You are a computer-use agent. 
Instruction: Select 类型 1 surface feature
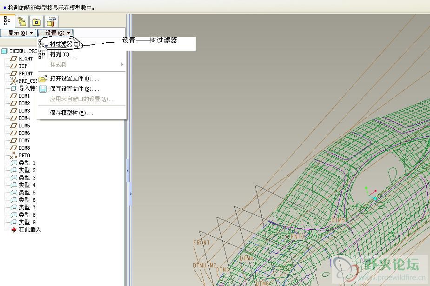(27, 163)
